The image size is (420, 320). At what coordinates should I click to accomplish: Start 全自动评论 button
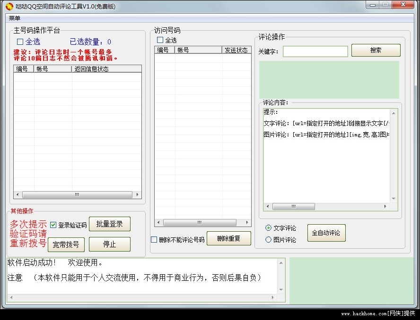tap(326, 233)
